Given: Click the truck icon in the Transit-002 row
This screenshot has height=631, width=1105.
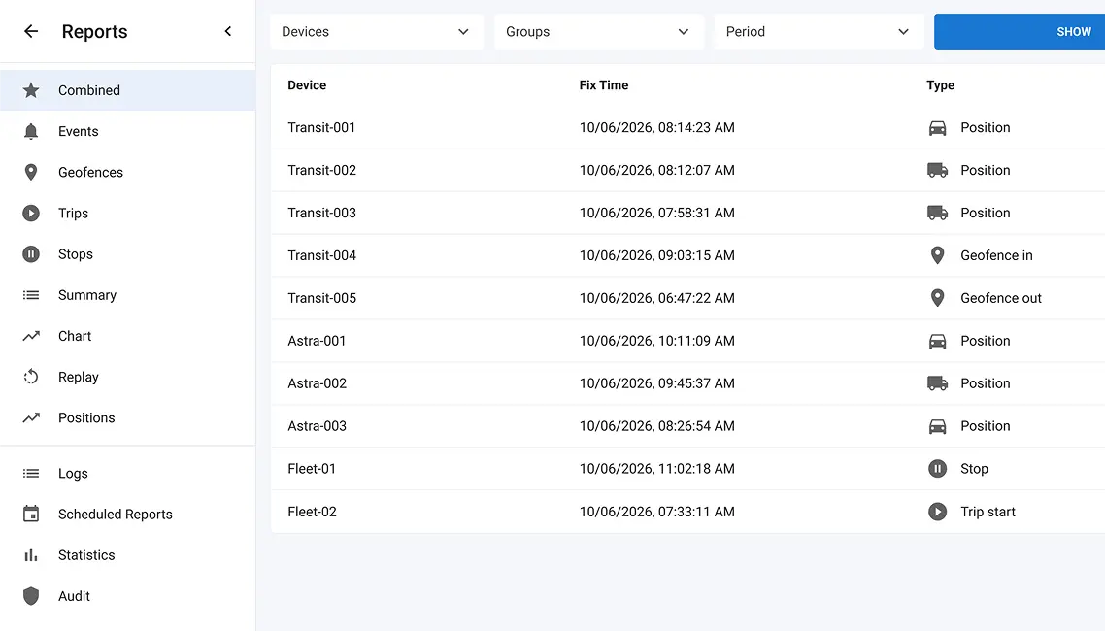Looking at the screenshot, I should click(937, 171).
